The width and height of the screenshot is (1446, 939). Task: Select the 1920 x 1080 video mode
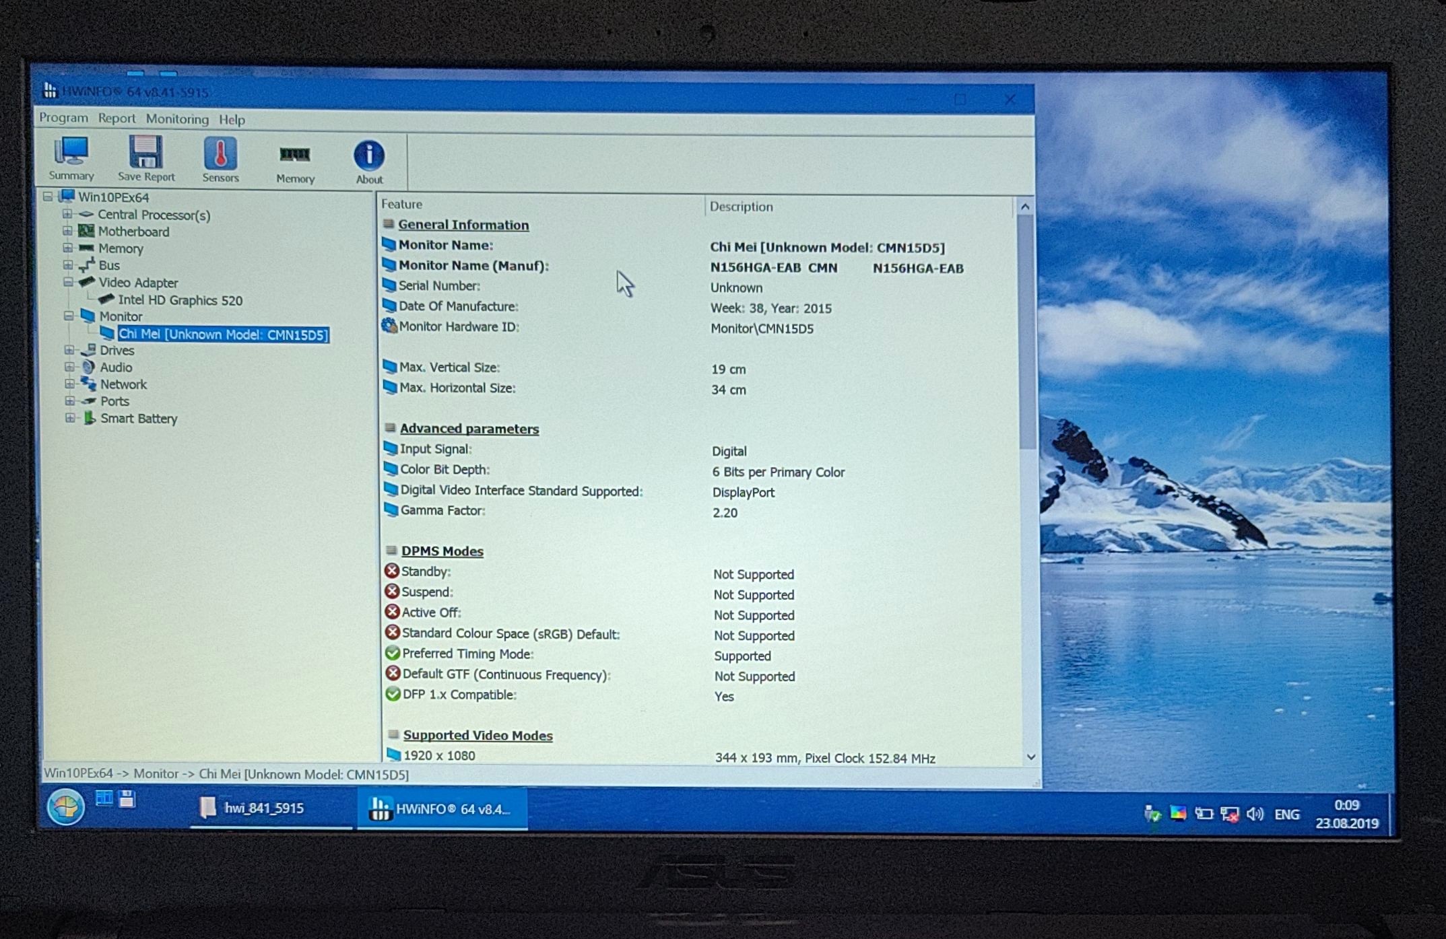pos(700,757)
